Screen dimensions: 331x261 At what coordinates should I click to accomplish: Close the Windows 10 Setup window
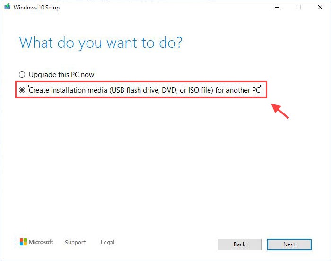(x=320, y=7)
